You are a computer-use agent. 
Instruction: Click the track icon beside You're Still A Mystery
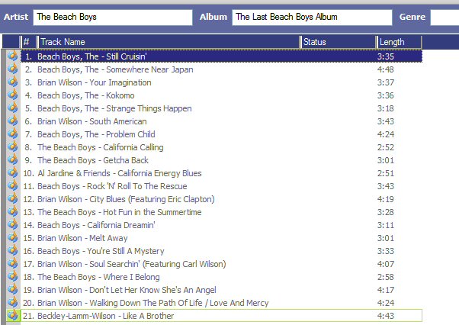(x=13, y=250)
